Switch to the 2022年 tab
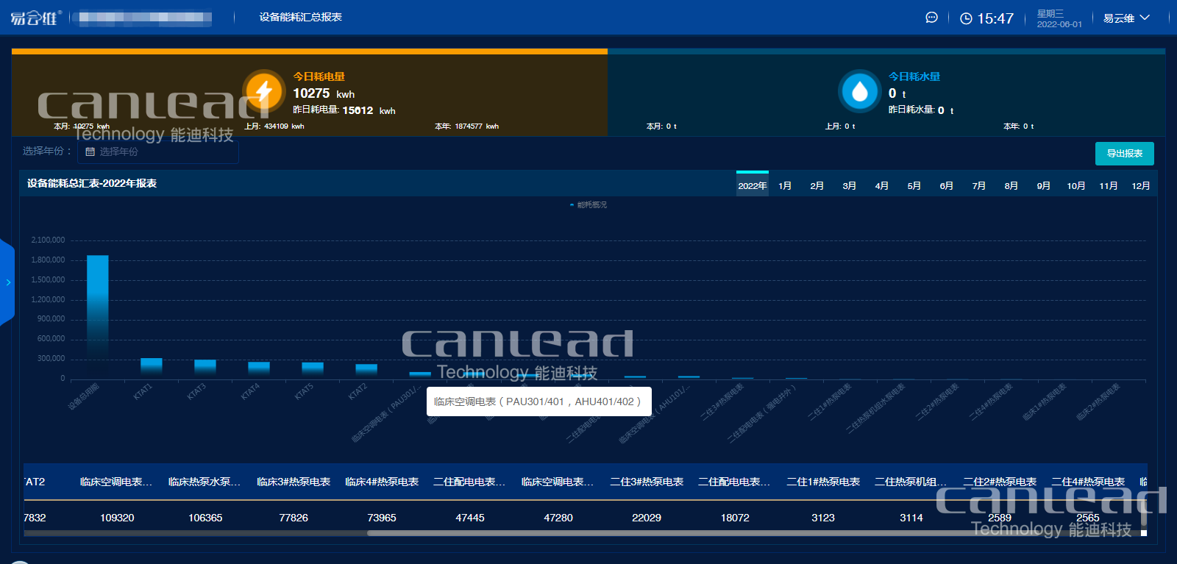 click(x=752, y=185)
